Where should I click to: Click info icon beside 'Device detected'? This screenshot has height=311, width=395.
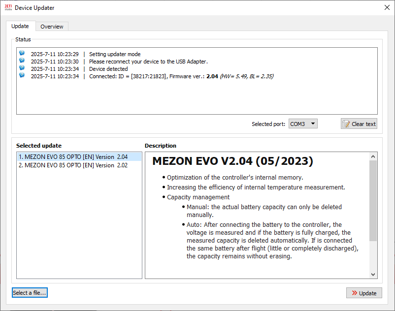tap(22, 67)
